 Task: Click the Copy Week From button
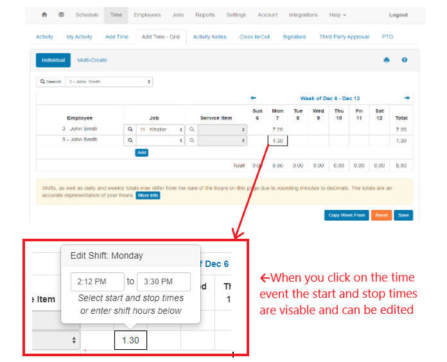coord(347,215)
